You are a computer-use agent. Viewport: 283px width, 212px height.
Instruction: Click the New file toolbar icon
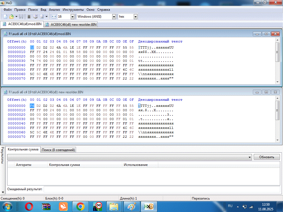(x=6, y=17)
